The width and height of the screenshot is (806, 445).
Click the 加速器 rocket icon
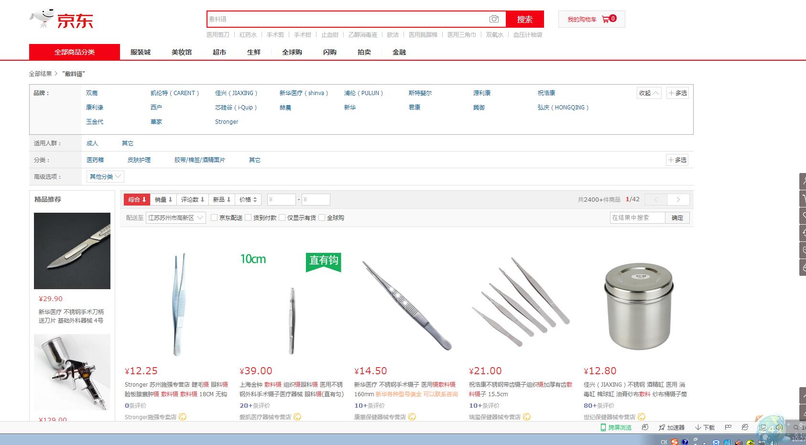pos(662,427)
